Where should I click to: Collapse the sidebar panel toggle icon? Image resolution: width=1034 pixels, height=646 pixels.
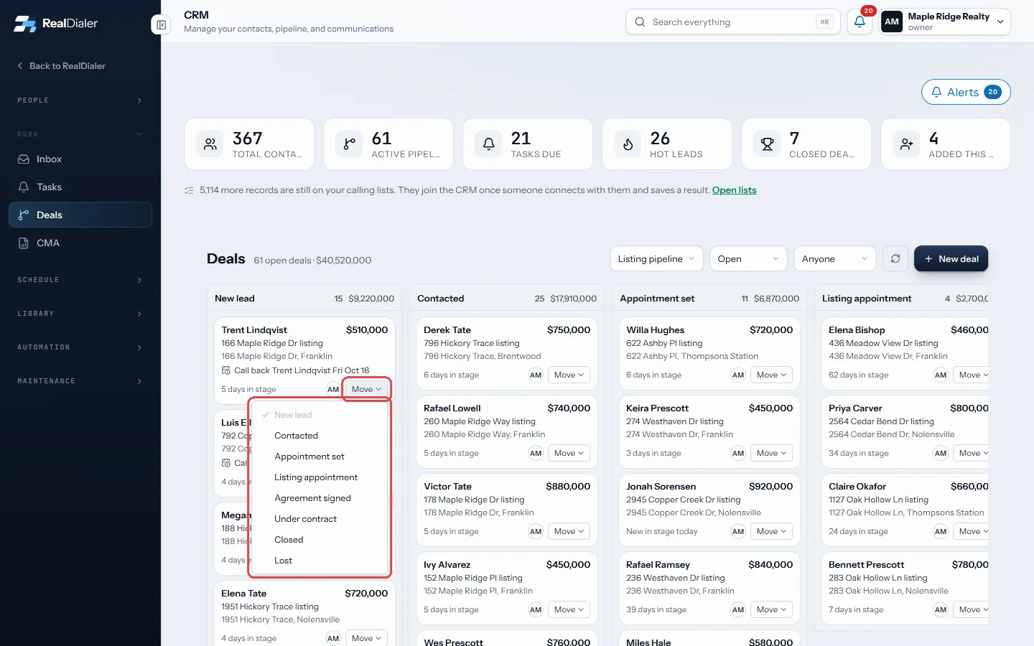161,25
